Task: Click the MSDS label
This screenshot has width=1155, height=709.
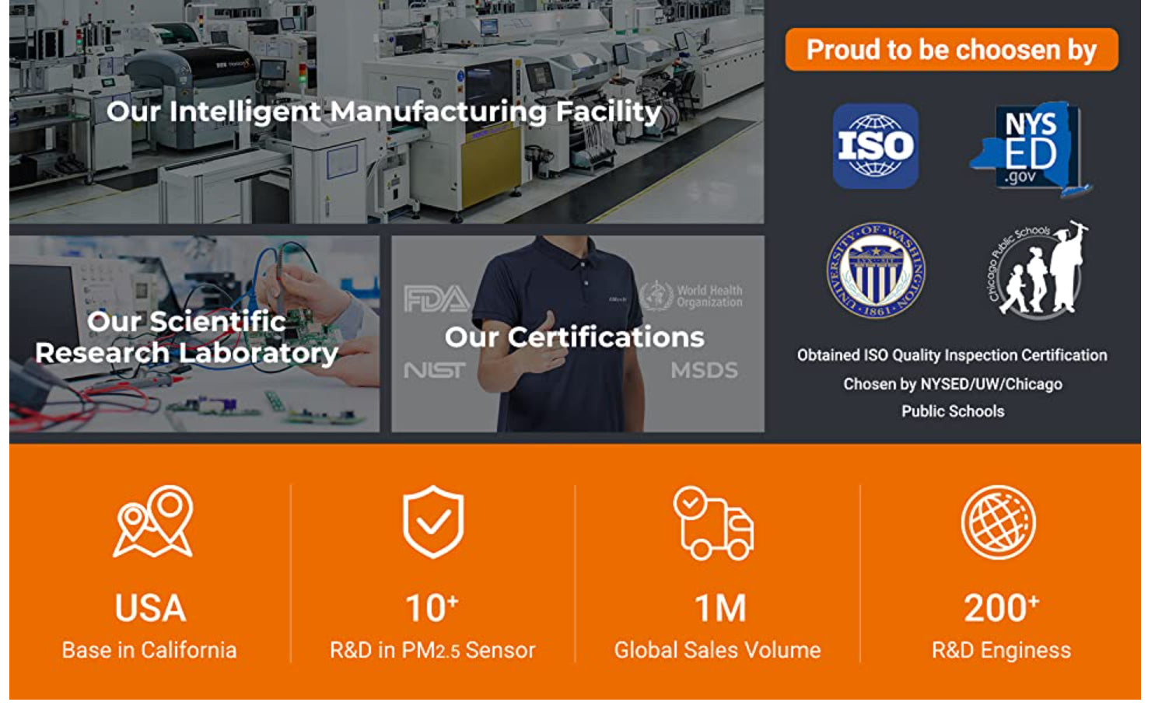Action: coord(704,370)
